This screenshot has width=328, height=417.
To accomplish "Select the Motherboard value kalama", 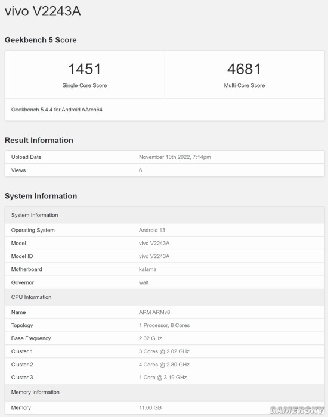I will click(147, 269).
